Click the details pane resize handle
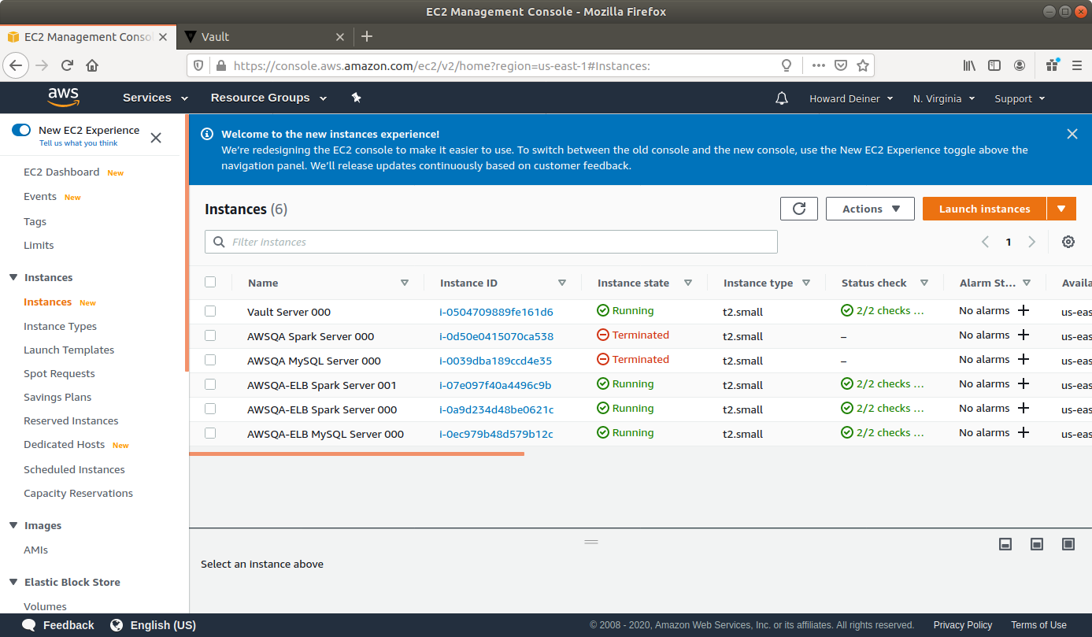The width and height of the screenshot is (1092, 637). (591, 543)
